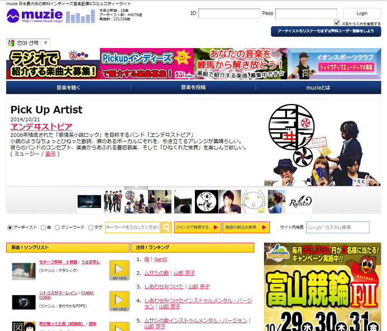The height and width of the screenshot is (331, 387).
Task: Select the old man and dancers thumbnail
Action: click(160, 202)
